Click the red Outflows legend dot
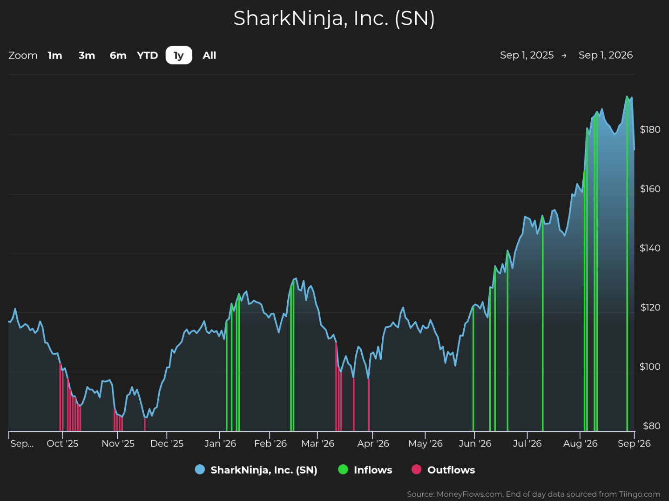Image resolution: width=669 pixels, height=501 pixels. pyautogui.click(x=417, y=469)
